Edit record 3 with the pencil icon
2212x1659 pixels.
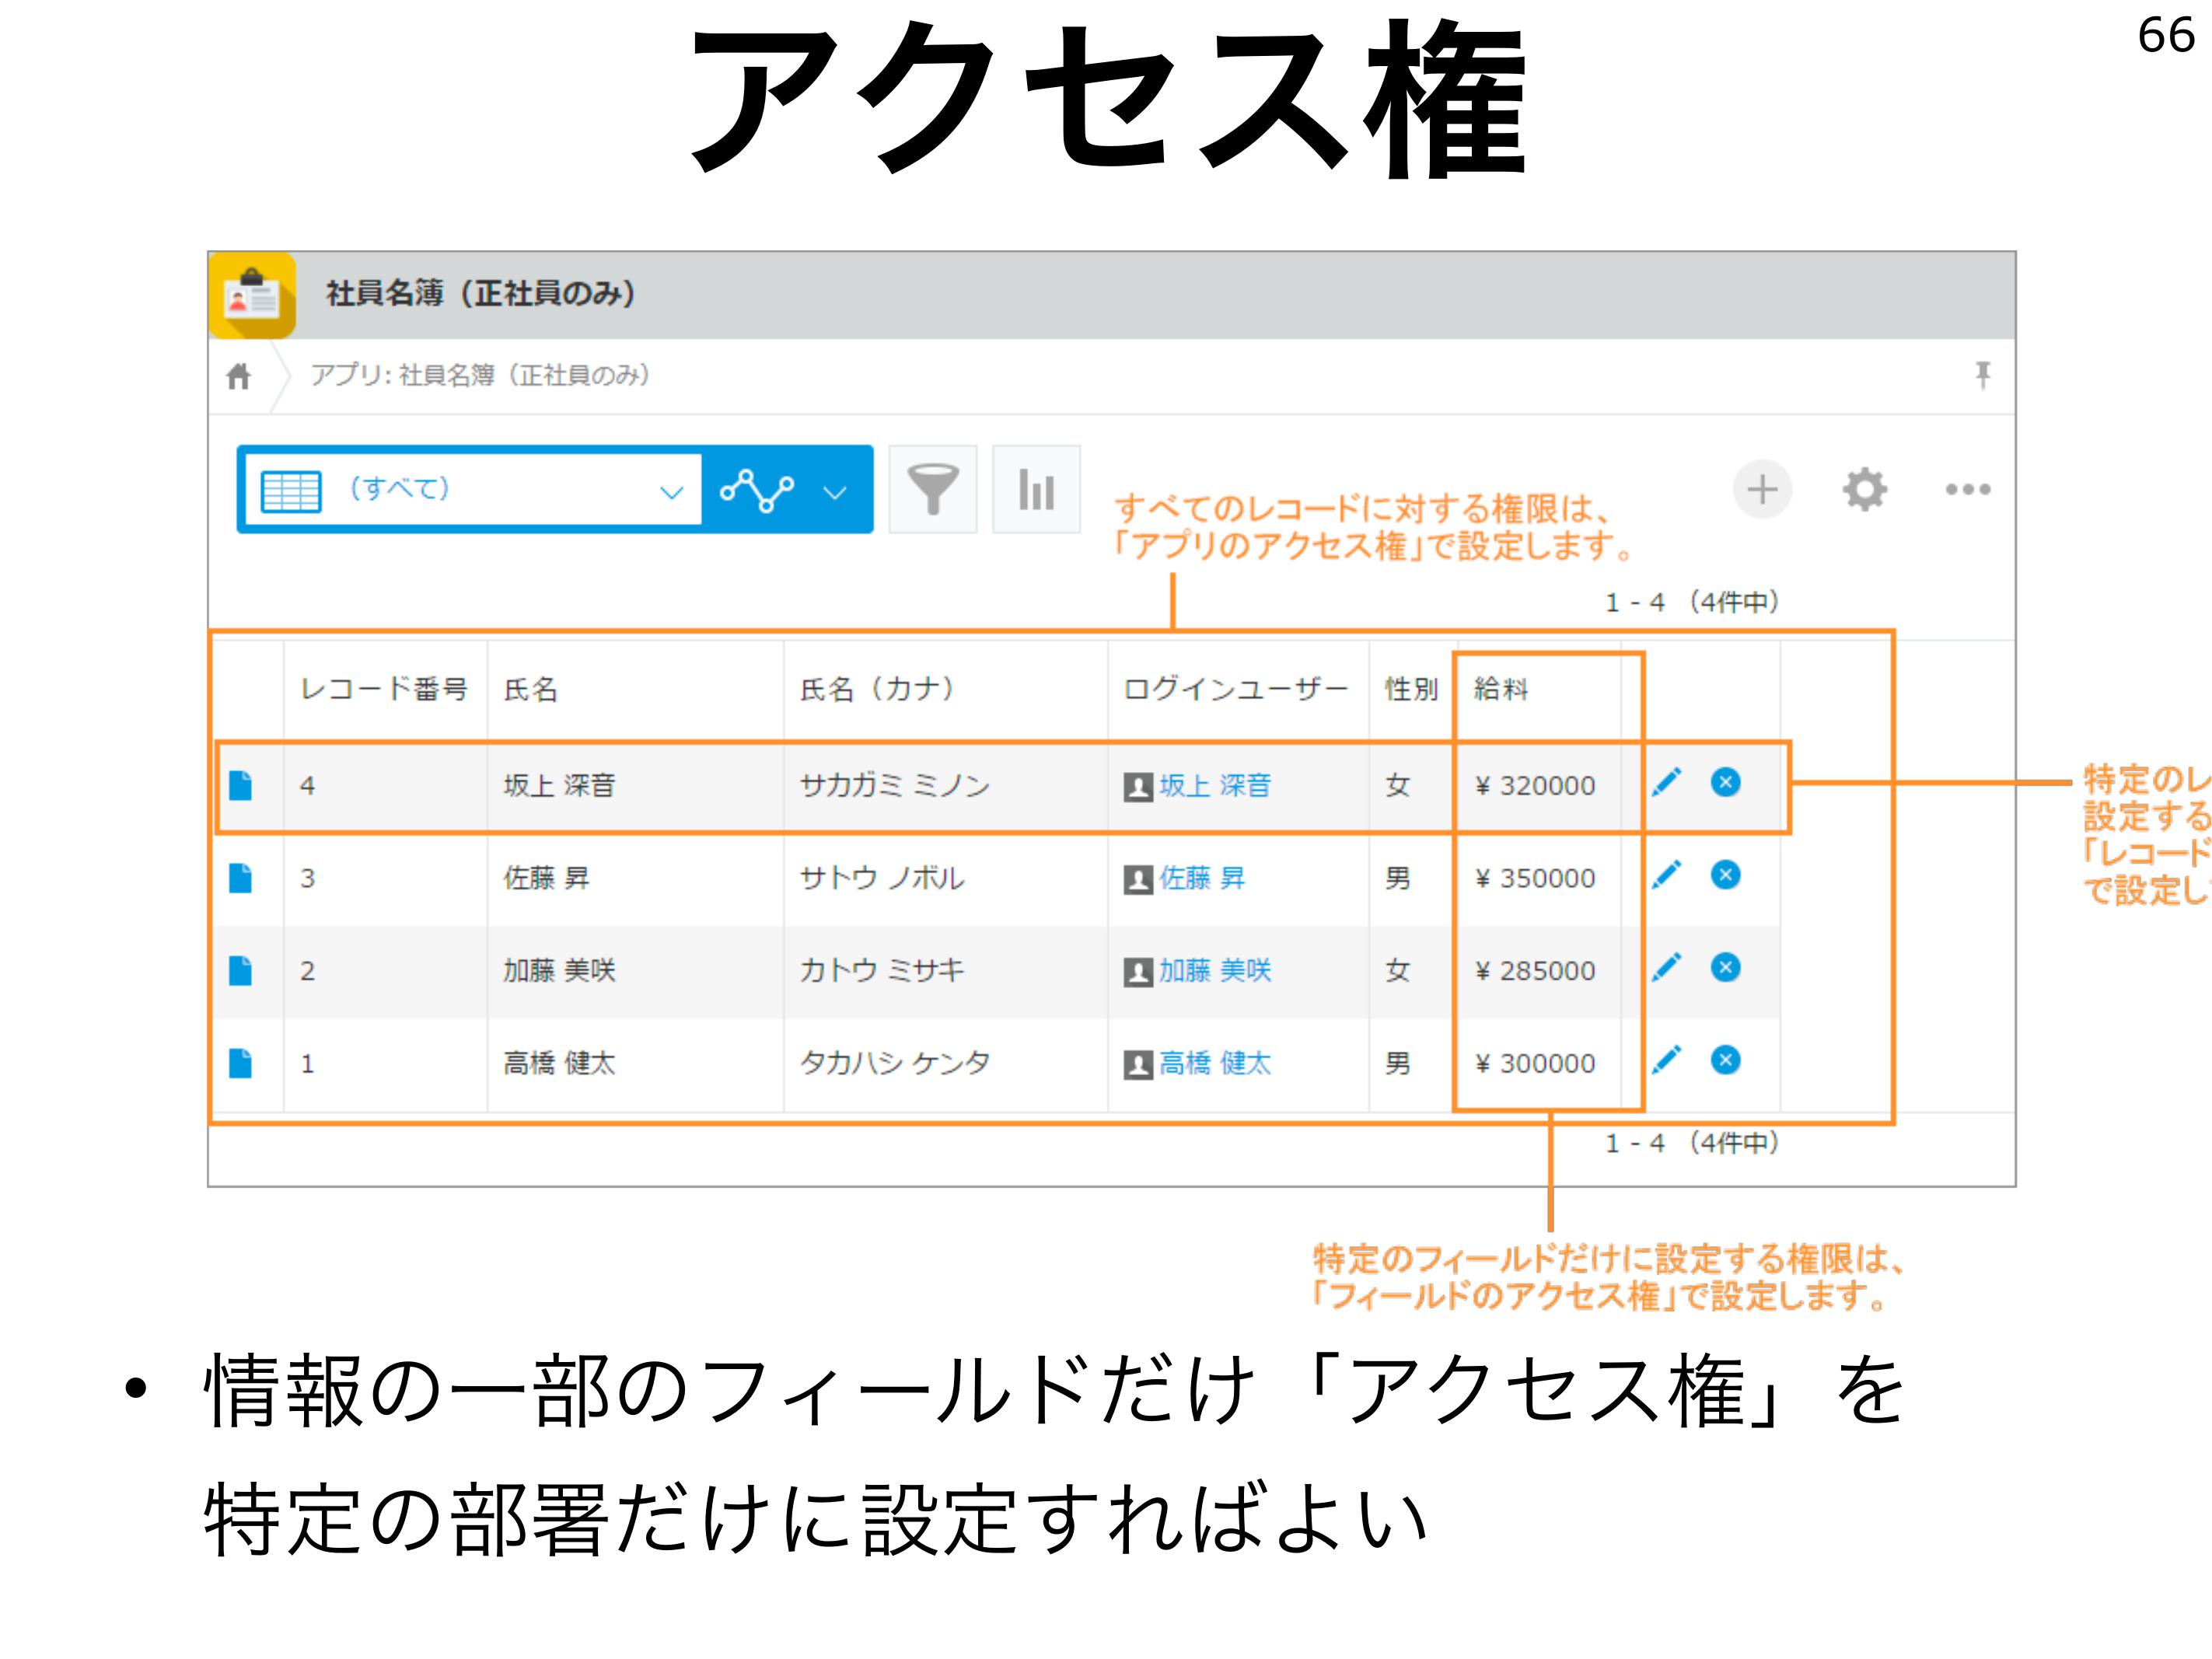(1666, 875)
